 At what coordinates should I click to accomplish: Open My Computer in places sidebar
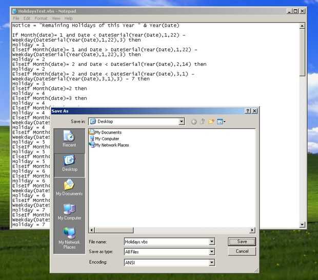(69, 212)
